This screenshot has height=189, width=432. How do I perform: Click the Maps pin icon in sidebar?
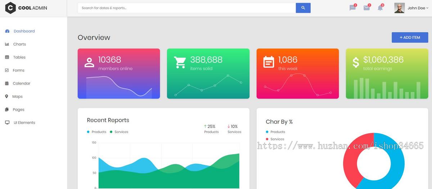pyautogui.click(x=6, y=96)
